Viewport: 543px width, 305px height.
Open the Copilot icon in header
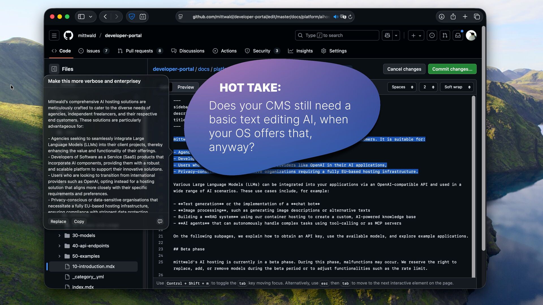pyautogui.click(x=387, y=35)
